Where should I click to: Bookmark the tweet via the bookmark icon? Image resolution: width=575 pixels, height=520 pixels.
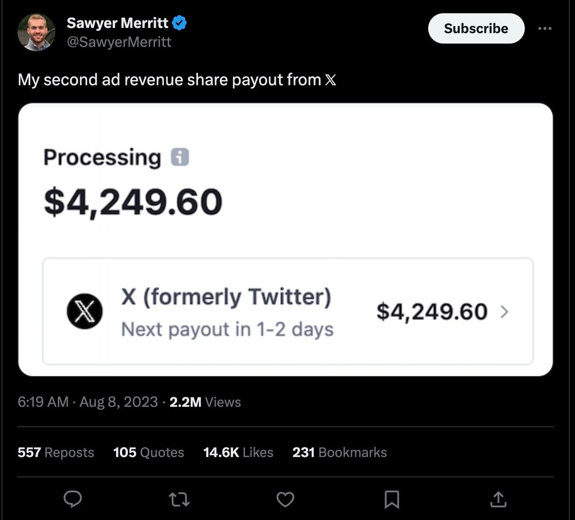(x=392, y=499)
